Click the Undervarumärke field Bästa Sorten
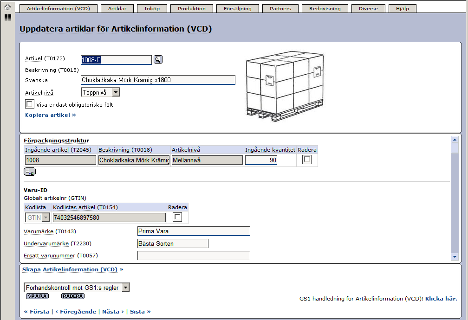 coord(173,243)
